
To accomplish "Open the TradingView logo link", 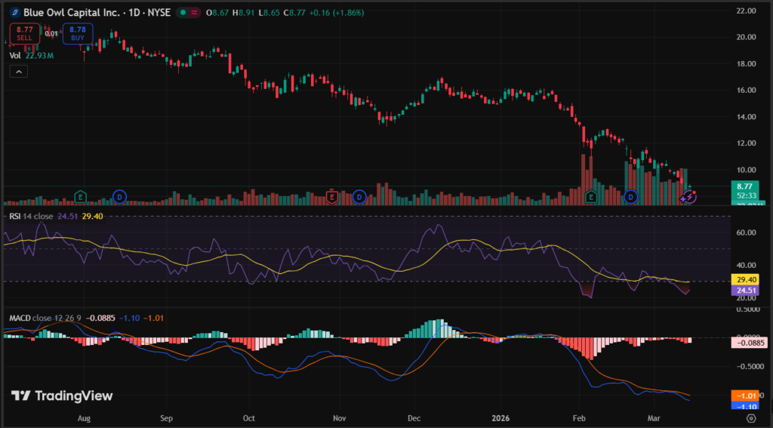I will click(62, 396).
